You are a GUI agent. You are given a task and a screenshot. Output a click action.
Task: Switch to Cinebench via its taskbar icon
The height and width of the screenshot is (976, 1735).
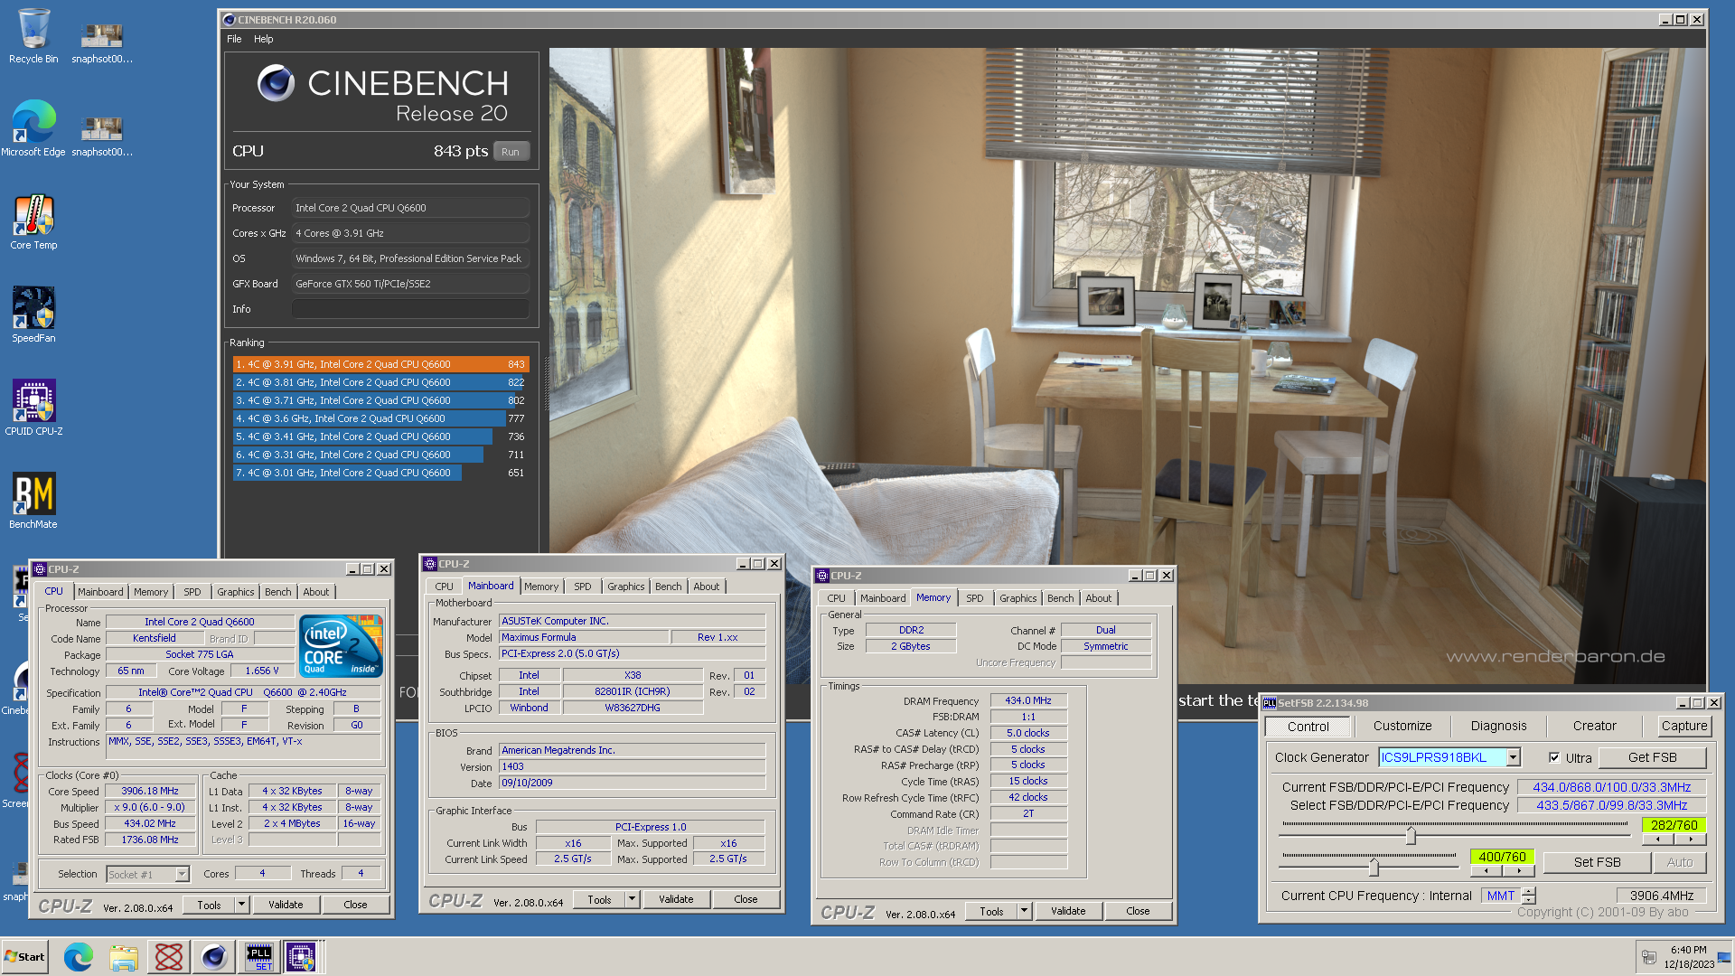pos(214,957)
